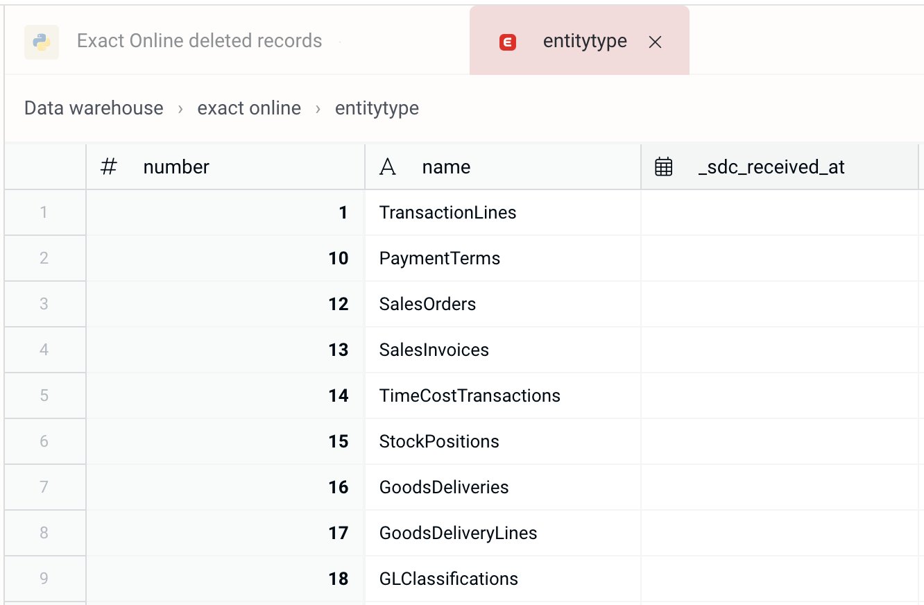
Task: Click number cell with value 14
Action: click(x=225, y=395)
